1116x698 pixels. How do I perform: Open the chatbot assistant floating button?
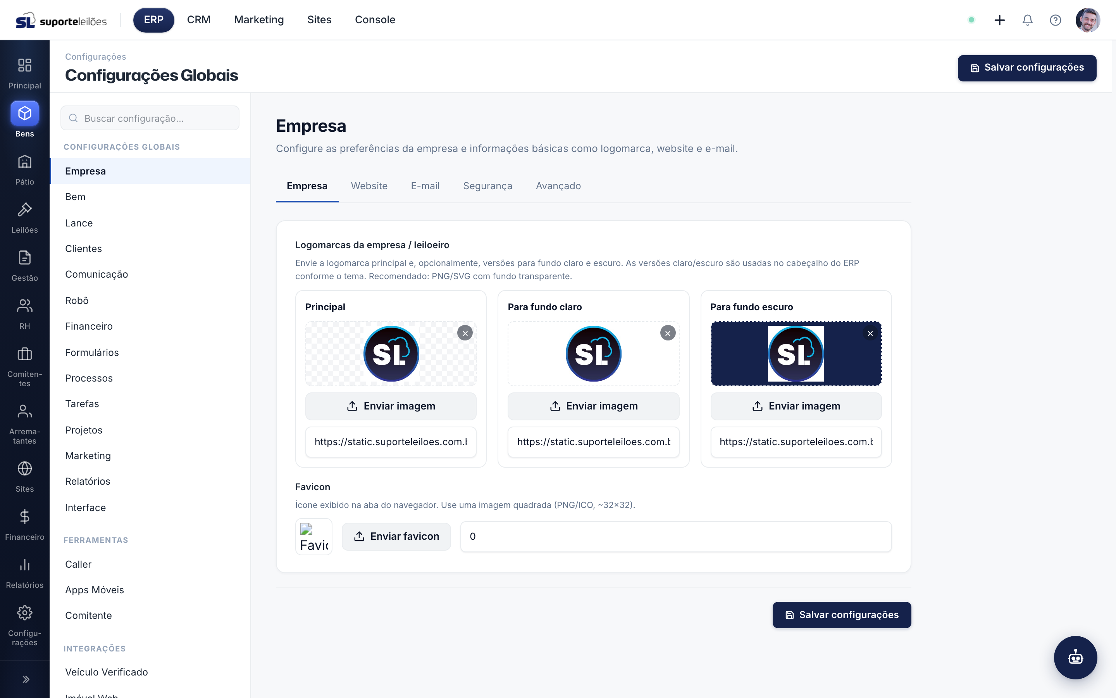tap(1075, 657)
